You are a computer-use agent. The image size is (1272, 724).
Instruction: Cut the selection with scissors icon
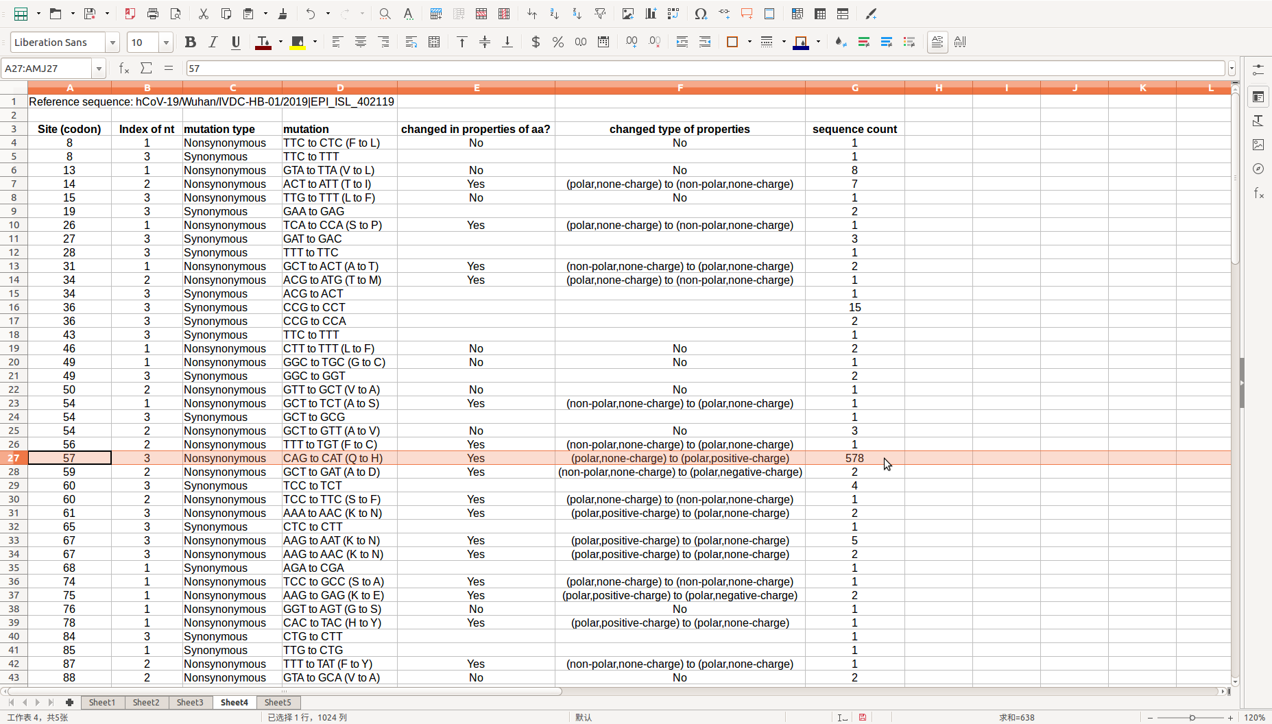coord(203,14)
